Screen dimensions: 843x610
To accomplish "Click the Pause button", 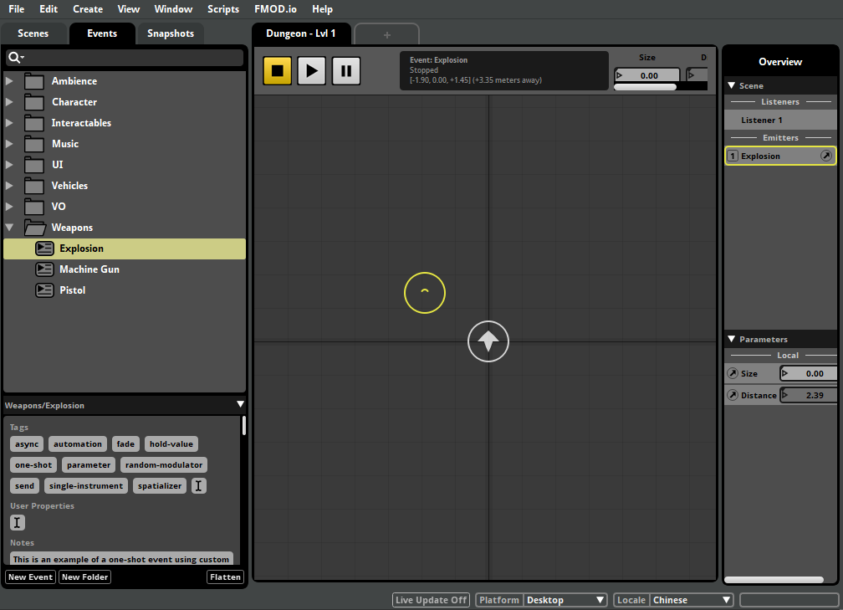I will [x=346, y=70].
